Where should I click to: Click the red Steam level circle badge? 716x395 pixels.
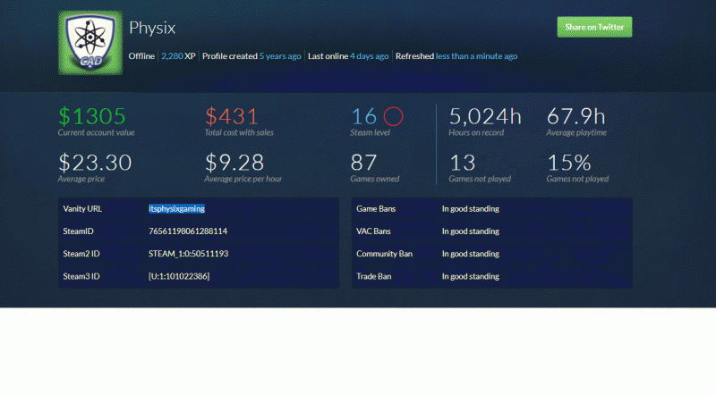pos(393,116)
